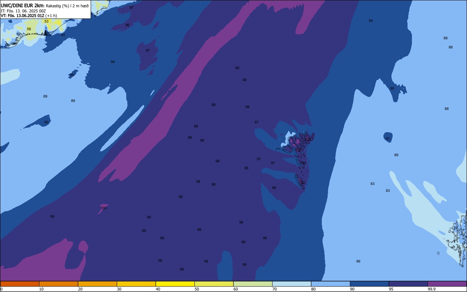Click the "60" legend scale label
Image resolution: width=467 pixels, height=292 pixels.
(236, 289)
